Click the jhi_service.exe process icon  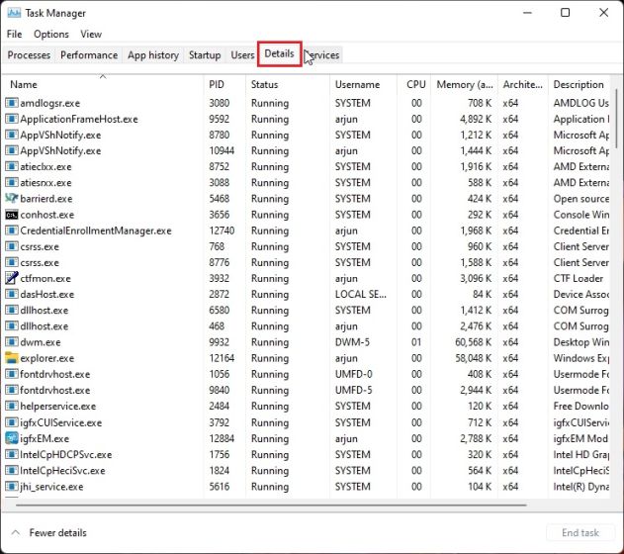coord(12,487)
